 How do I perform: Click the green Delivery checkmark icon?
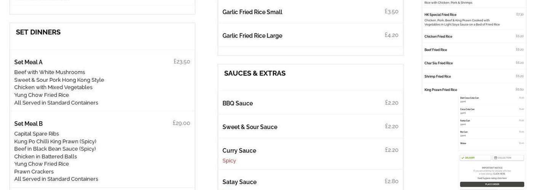(x=463, y=158)
